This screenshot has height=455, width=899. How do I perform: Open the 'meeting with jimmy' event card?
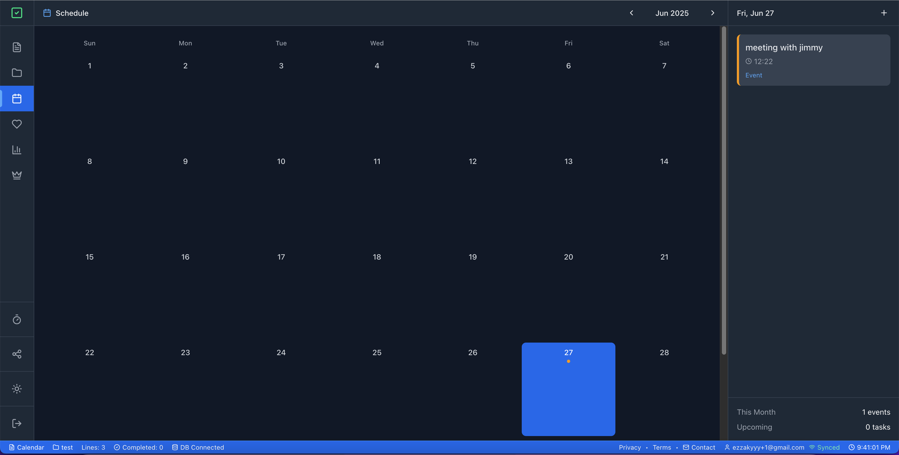point(813,60)
